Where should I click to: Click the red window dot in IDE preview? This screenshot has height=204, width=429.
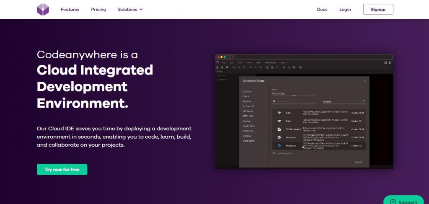coord(218,57)
